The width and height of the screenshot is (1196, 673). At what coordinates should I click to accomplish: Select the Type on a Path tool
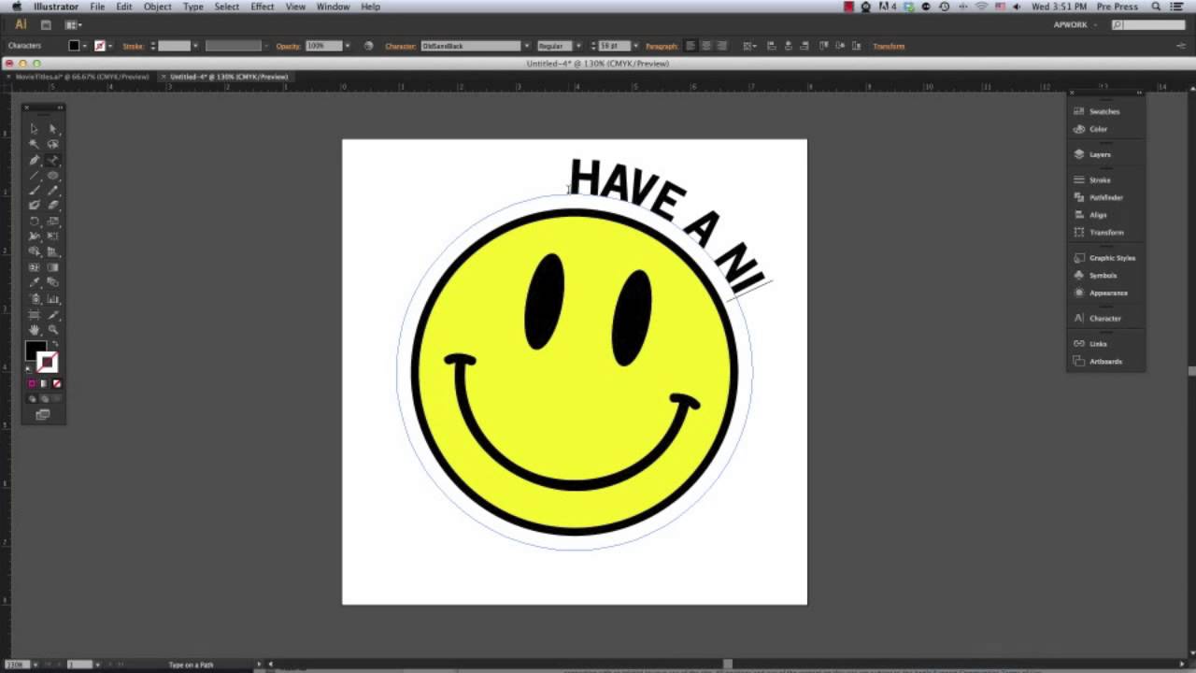point(52,160)
